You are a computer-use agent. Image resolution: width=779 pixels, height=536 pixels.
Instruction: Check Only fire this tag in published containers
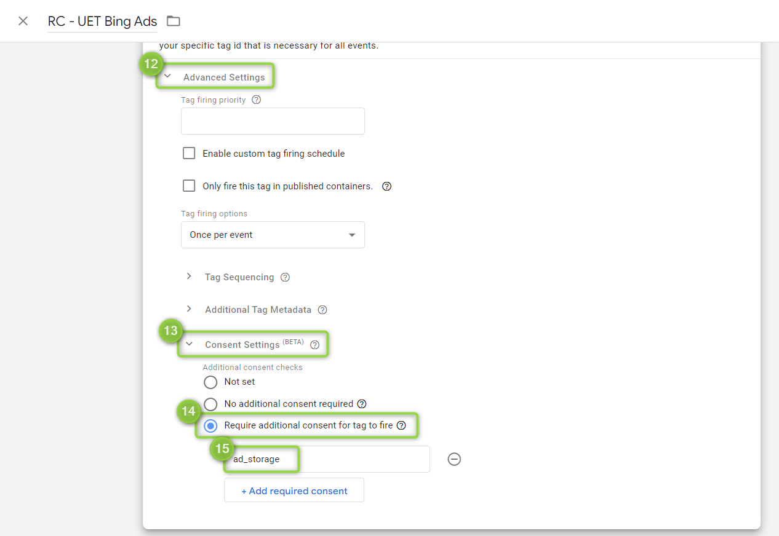click(x=189, y=186)
